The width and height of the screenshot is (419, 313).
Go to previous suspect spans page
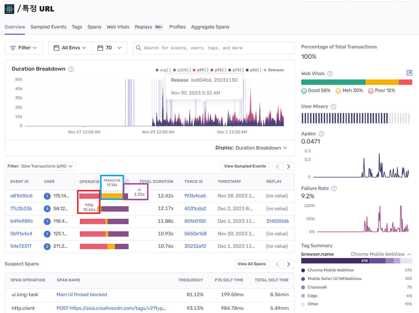click(x=277, y=264)
